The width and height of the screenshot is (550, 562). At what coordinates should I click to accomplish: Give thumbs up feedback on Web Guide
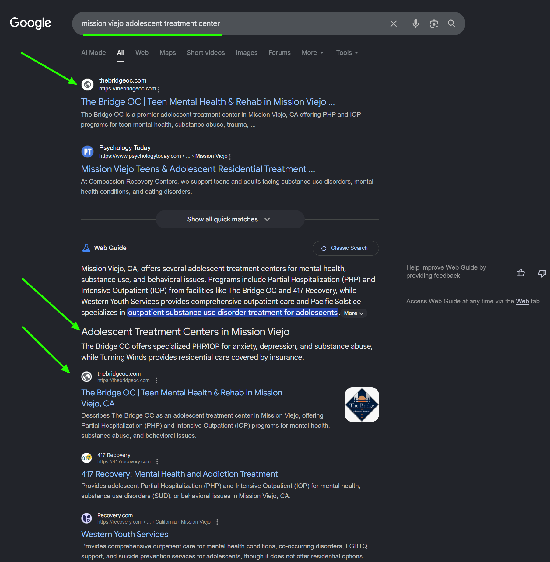[520, 273]
